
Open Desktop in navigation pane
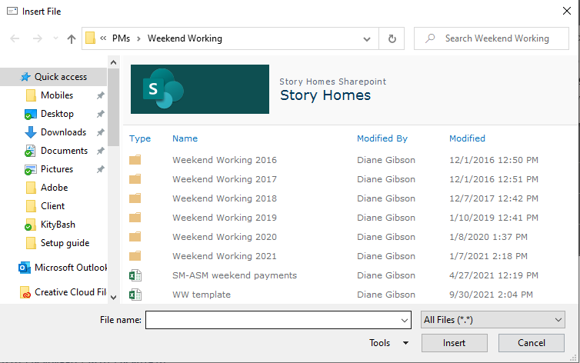pyautogui.click(x=57, y=114)
